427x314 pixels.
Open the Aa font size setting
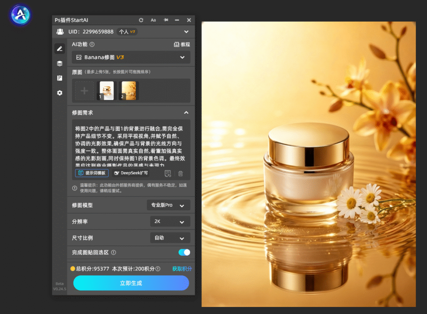tap(153, 20)
